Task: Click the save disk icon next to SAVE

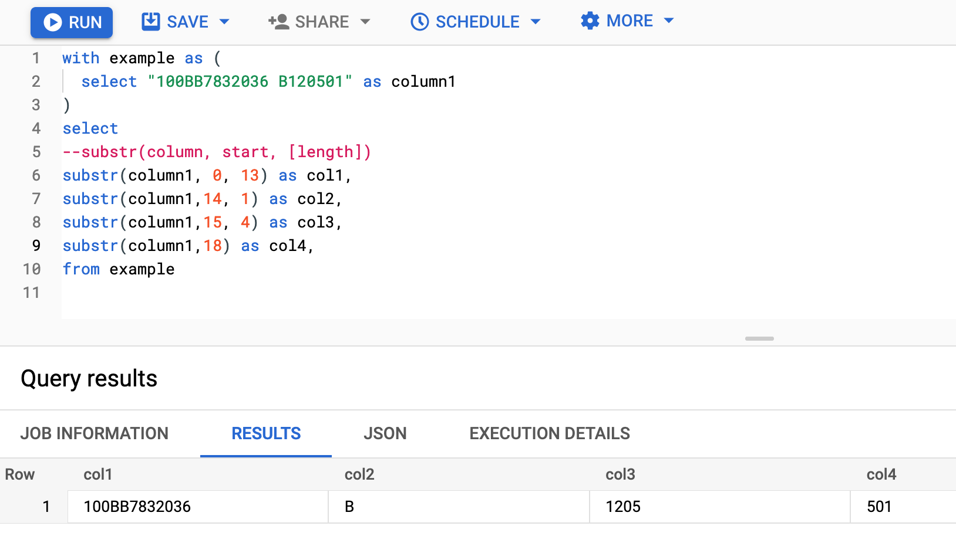Action: click(x=151, y=21)
